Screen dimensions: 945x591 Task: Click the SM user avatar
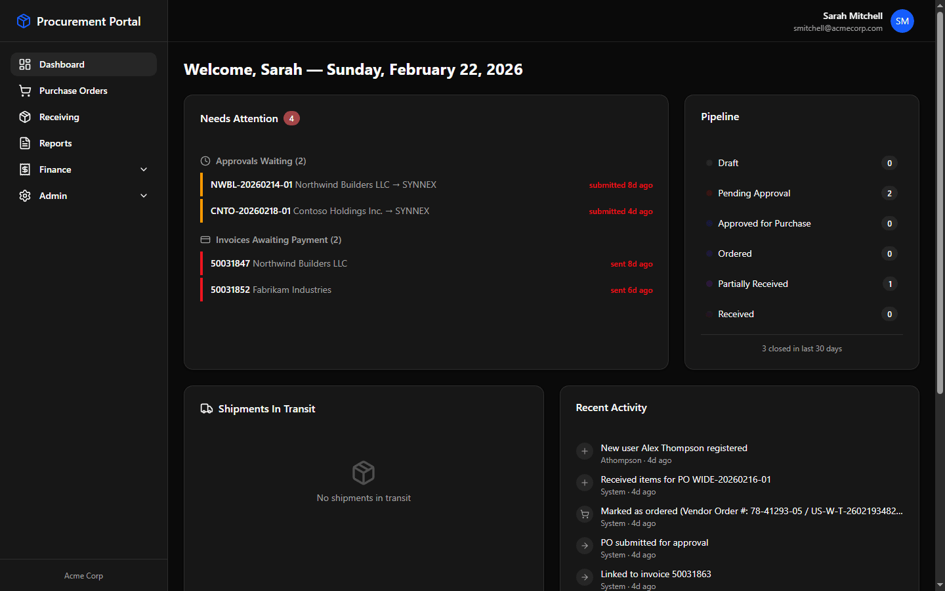pos(902,21)
